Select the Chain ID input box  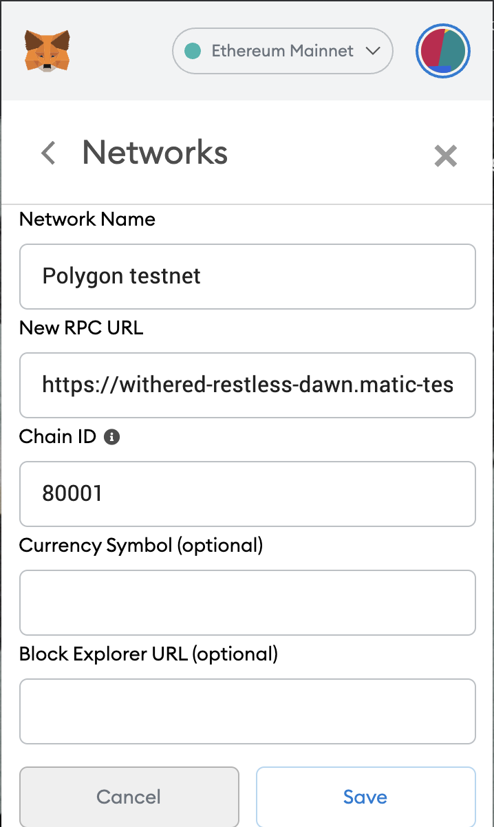point(248,494)
